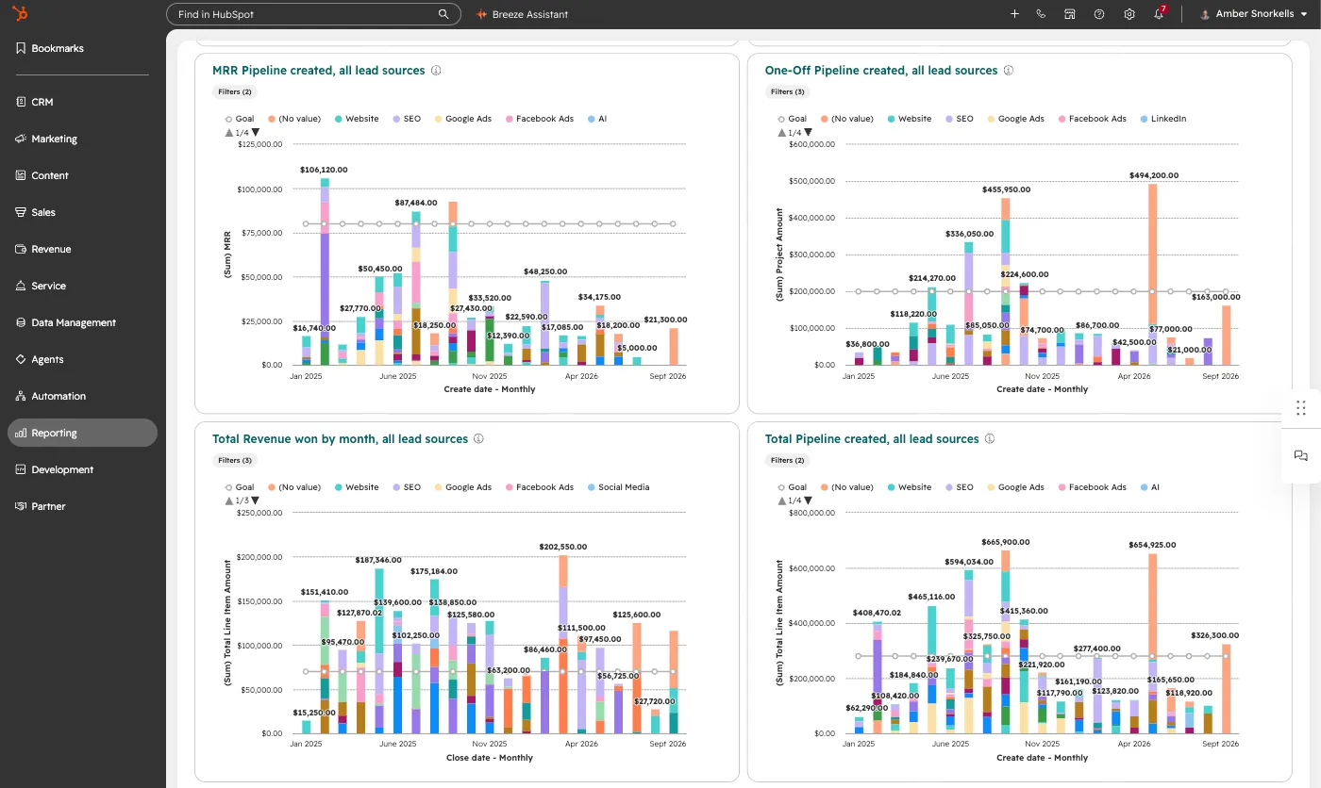The width and height of the screenshot is (1321, 788).
Task: Click the $106,120.00 bar label in MRR Pipeline
Action: (x=324, y=170)
